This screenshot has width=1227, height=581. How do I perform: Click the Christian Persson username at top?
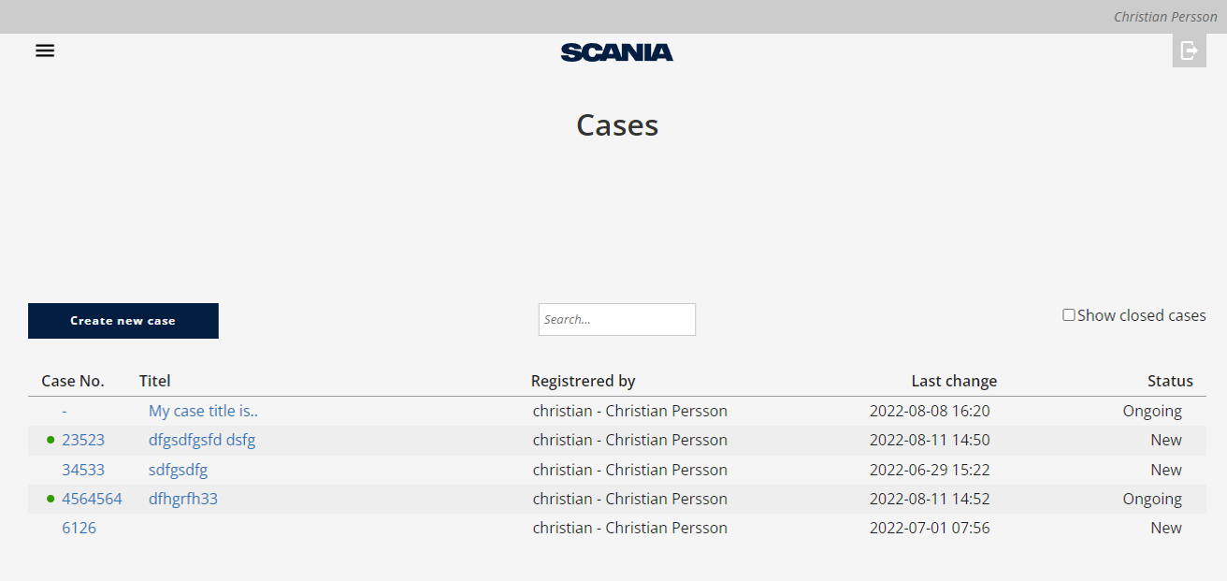(1165, 17)
